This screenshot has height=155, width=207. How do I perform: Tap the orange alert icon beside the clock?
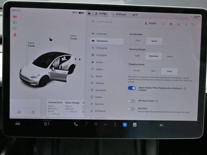tap(113, 14)
